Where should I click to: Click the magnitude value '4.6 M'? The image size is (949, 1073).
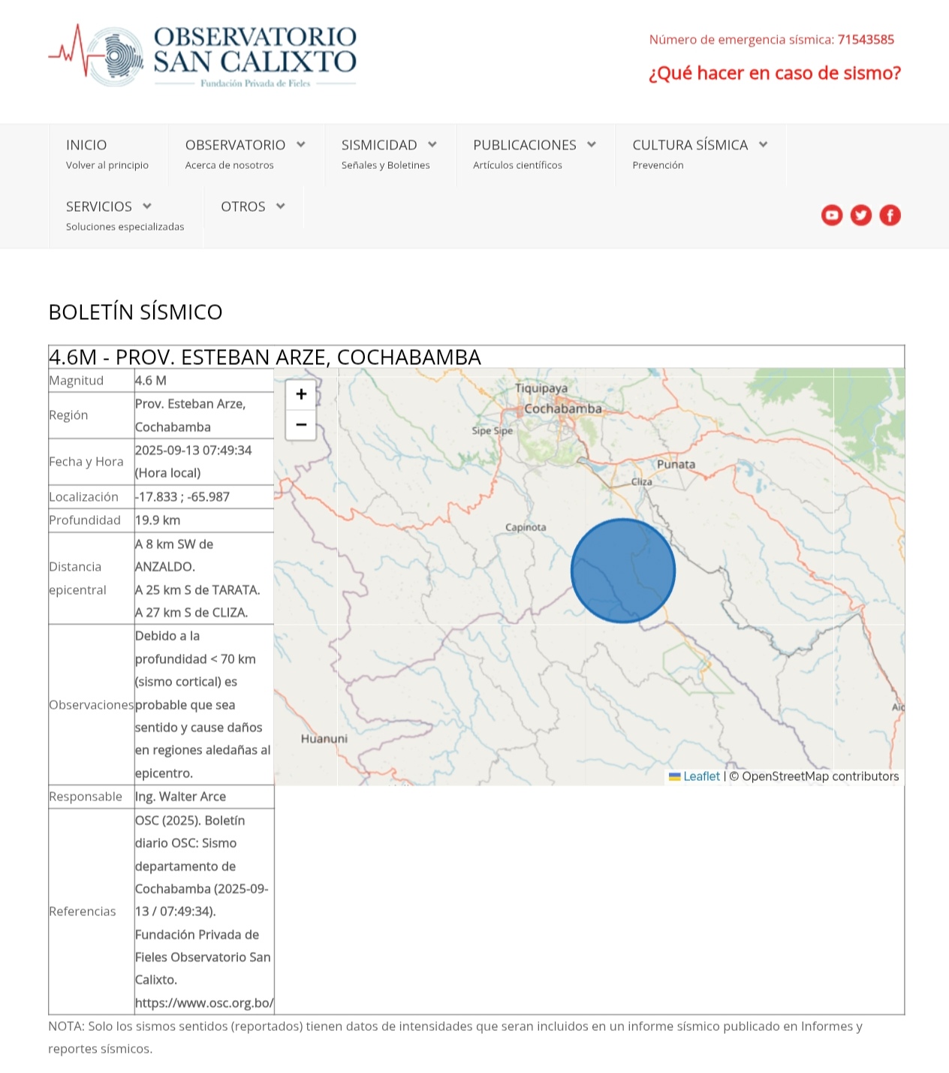coord(151,381)
